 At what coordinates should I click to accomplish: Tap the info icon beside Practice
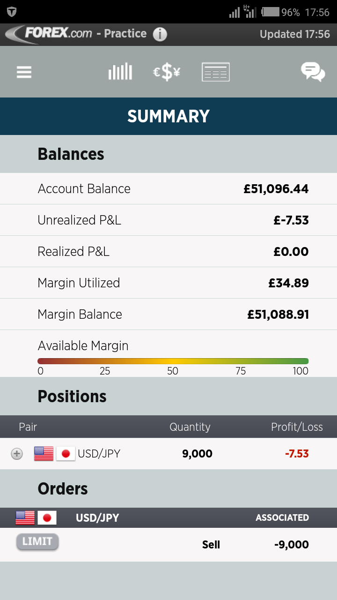coord(160,34)
